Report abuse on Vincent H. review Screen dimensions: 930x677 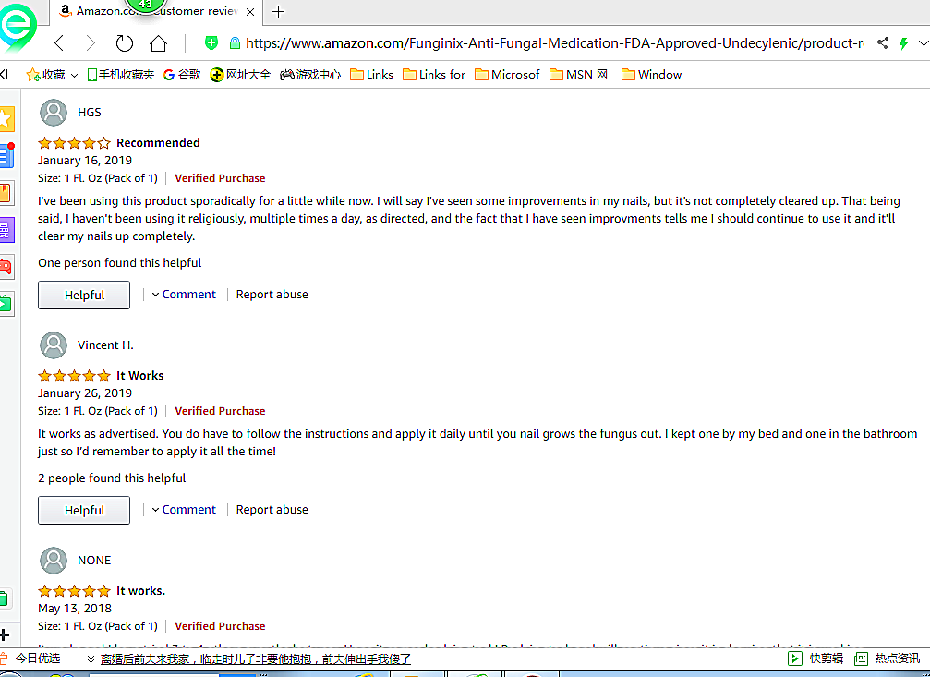pyautogui.click(x=272, y=510)
